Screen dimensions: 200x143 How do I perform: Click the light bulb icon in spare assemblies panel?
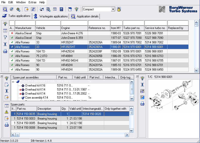(x=7, y=78)
